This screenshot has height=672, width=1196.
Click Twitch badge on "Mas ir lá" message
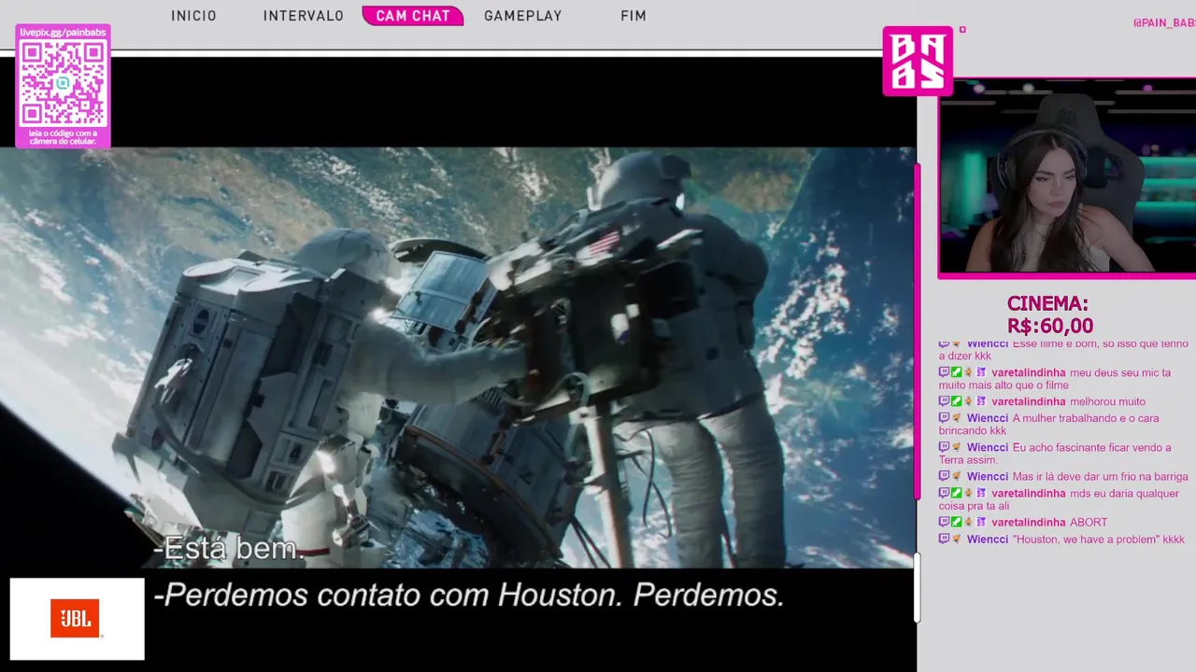click(x=944, y=477)
